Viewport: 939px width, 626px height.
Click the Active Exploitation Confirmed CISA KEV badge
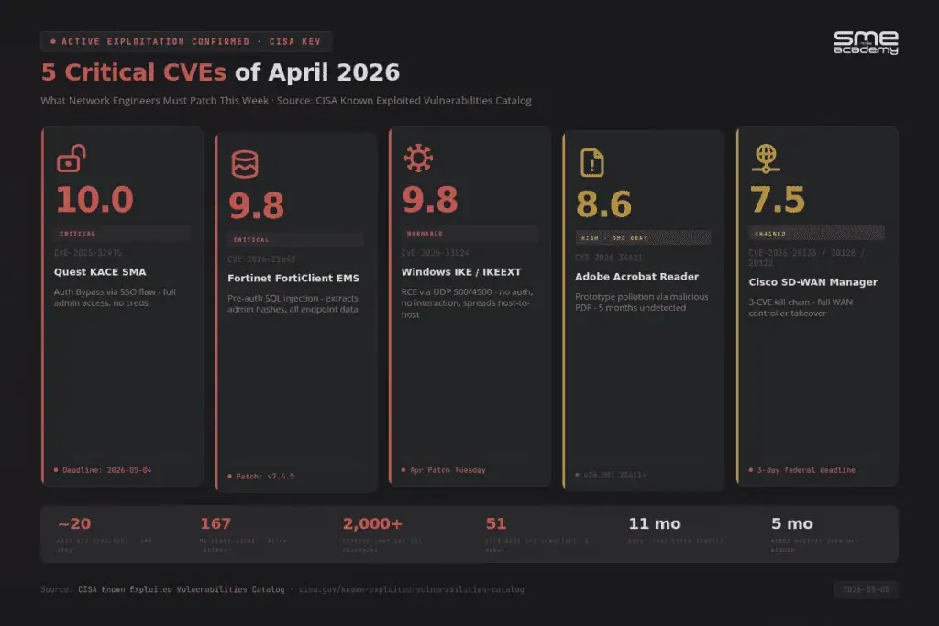[x=186, y=41]
